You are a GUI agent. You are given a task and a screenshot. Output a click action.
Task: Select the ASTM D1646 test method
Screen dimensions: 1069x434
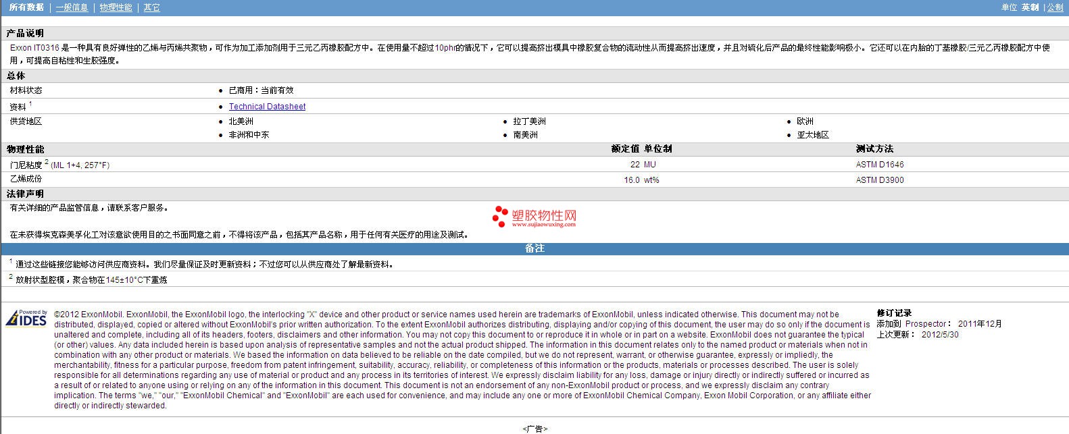[880, 165]
